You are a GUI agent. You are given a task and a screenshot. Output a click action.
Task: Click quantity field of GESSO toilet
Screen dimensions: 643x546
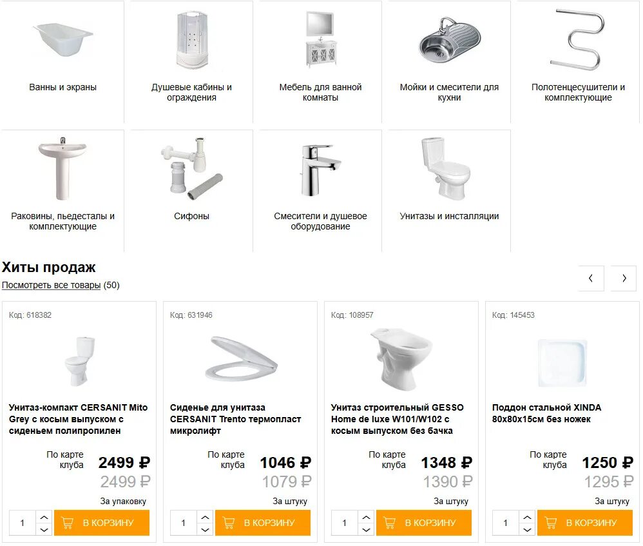[345, 523]
